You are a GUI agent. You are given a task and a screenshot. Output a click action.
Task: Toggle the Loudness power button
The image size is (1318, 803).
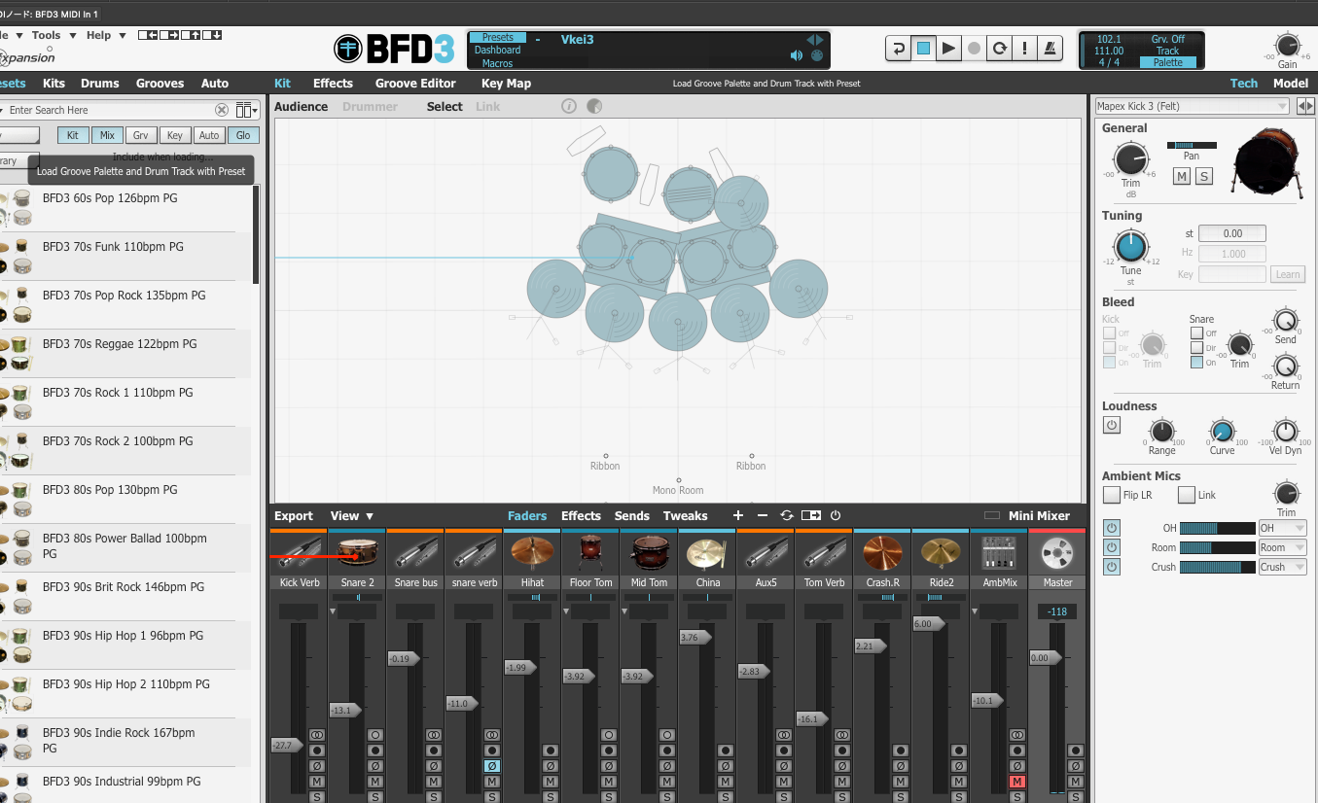point(1112,426)
